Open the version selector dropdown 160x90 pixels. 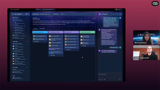click(x=38, y=9)
